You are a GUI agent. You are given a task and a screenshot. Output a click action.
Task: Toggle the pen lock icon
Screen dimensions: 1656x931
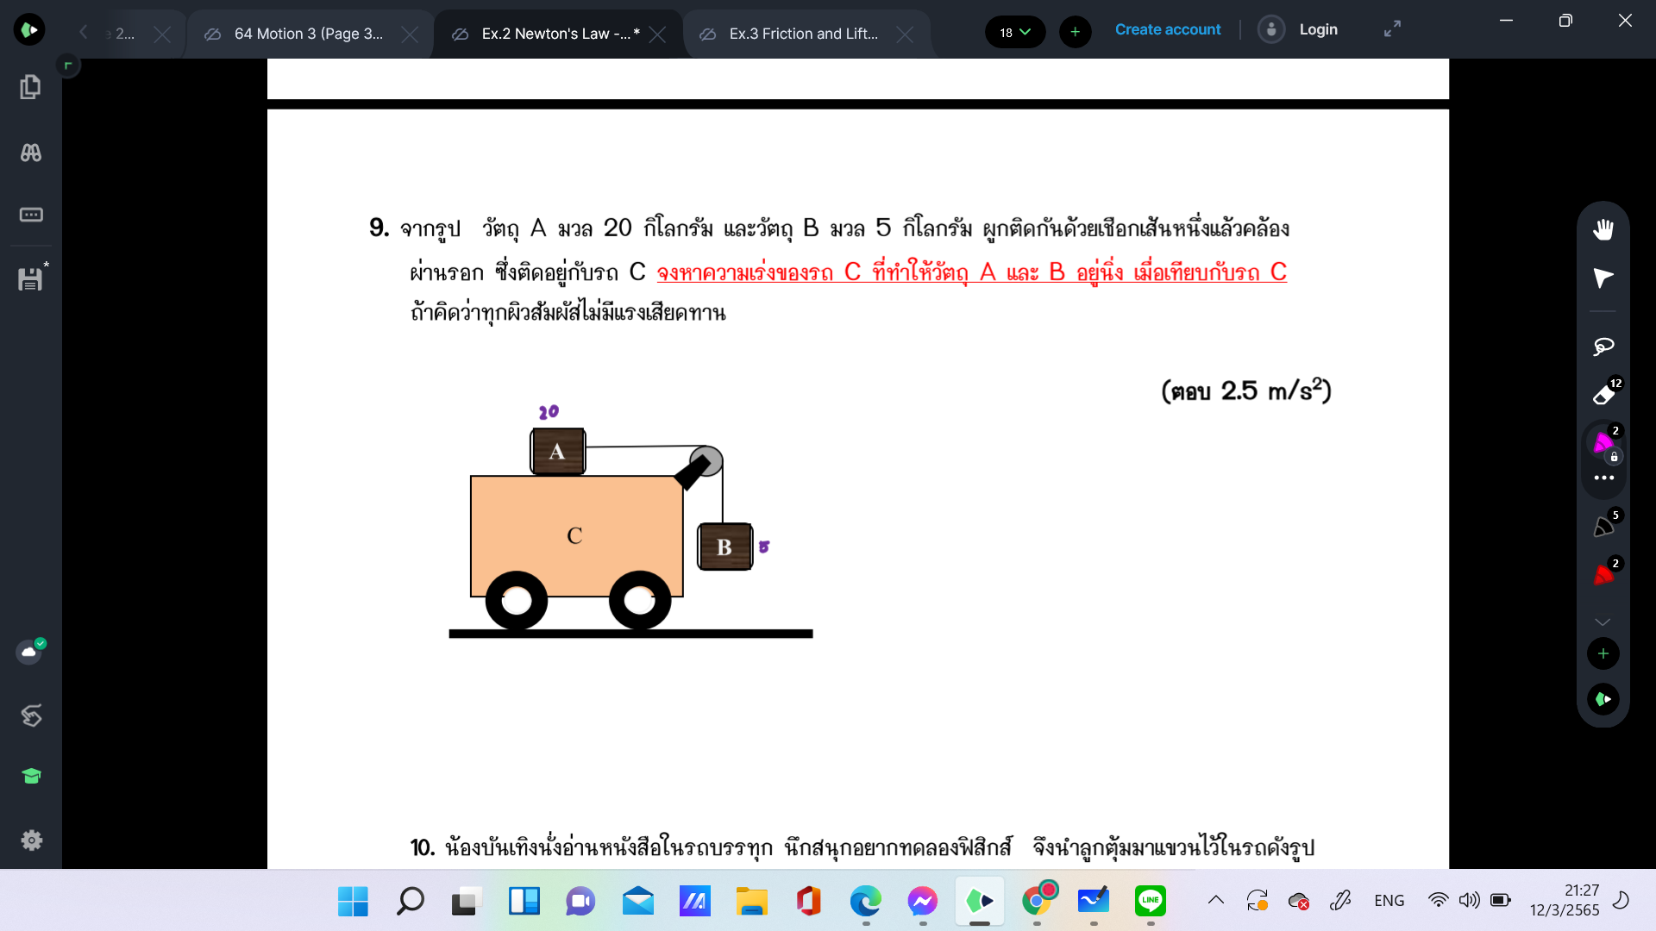[x=1615, y=457]
